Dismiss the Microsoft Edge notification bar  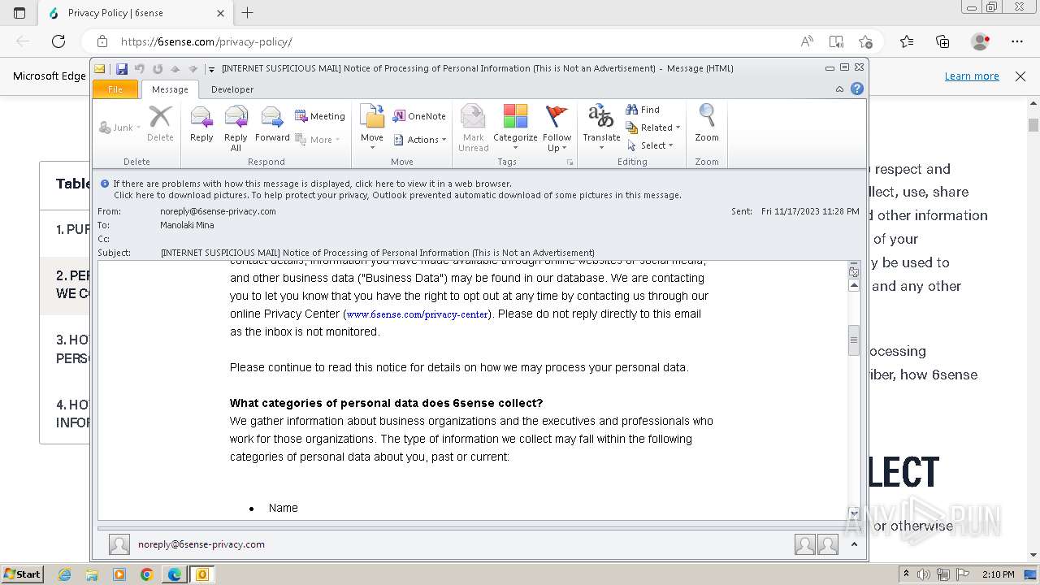click(x=1020, y=76)
